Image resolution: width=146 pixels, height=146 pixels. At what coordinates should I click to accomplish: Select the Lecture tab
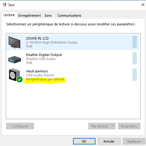pyautogui.click(x=9, y=15)
